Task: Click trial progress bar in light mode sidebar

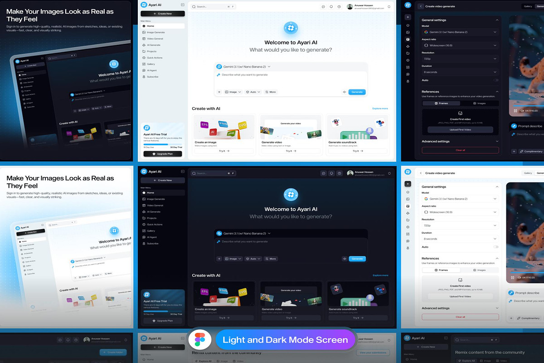Action: 163,145
